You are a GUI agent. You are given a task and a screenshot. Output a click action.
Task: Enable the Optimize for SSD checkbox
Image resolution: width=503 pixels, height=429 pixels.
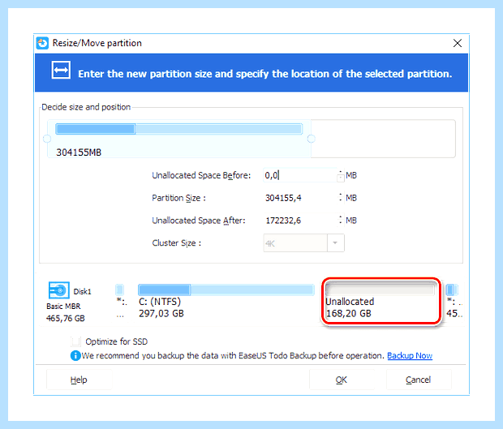coord(75,341)
